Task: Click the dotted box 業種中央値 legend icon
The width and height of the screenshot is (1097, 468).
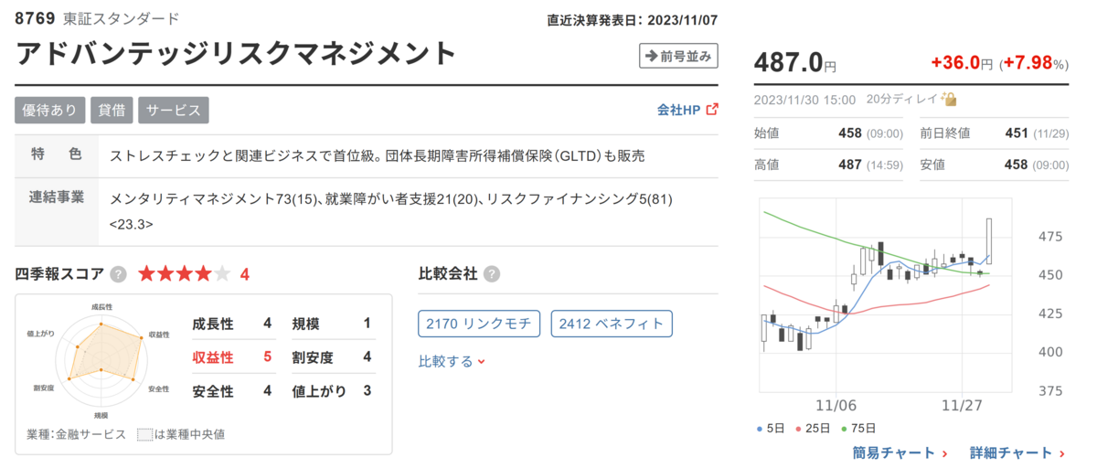Action: [144, 434]
